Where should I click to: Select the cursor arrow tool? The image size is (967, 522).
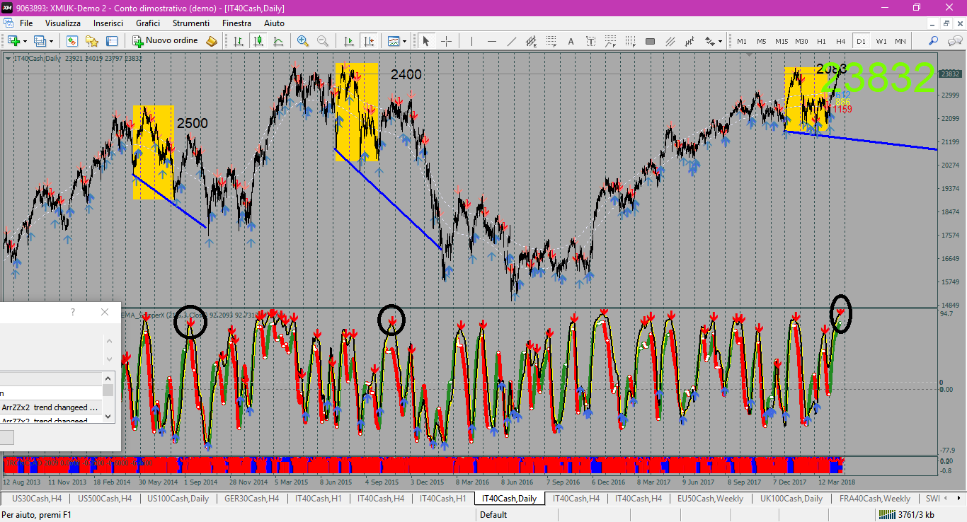tap(426, 41)
